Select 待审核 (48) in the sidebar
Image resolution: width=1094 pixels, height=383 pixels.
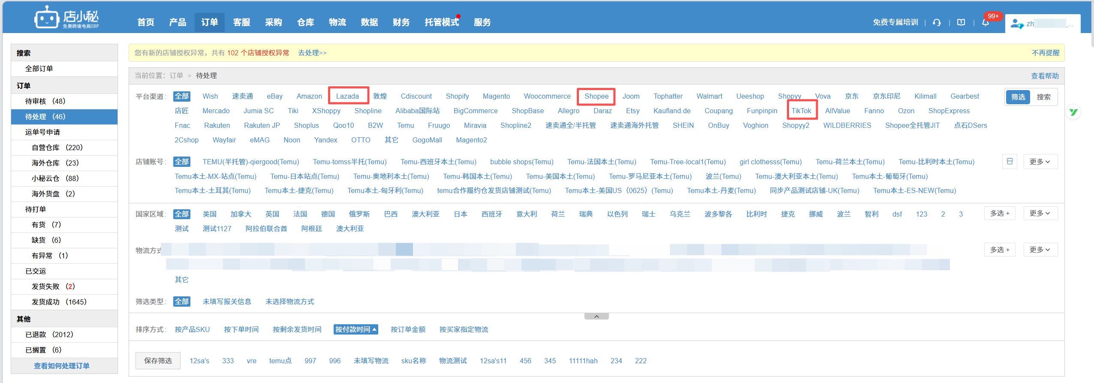[x=64, y=101]
